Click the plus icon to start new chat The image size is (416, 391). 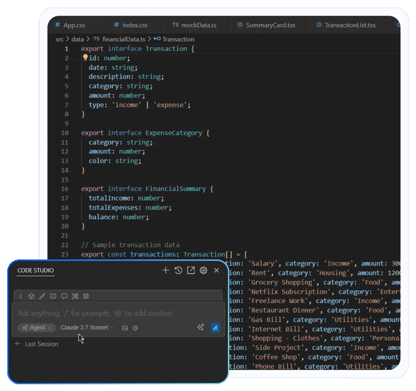click(165, 270)
